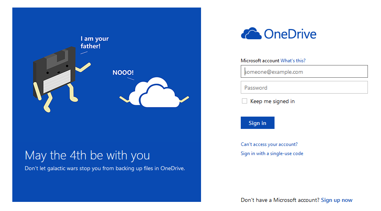
Task: Open the "What's this?" link
Action: (293, 61)
